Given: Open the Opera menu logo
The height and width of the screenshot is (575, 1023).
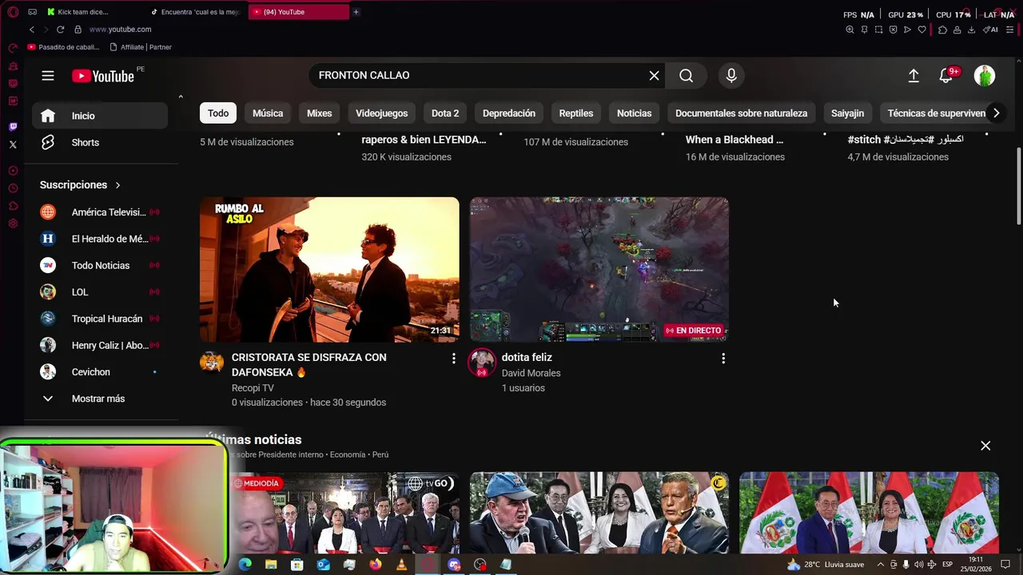Looking at the screenshot, I should (13, 12).
